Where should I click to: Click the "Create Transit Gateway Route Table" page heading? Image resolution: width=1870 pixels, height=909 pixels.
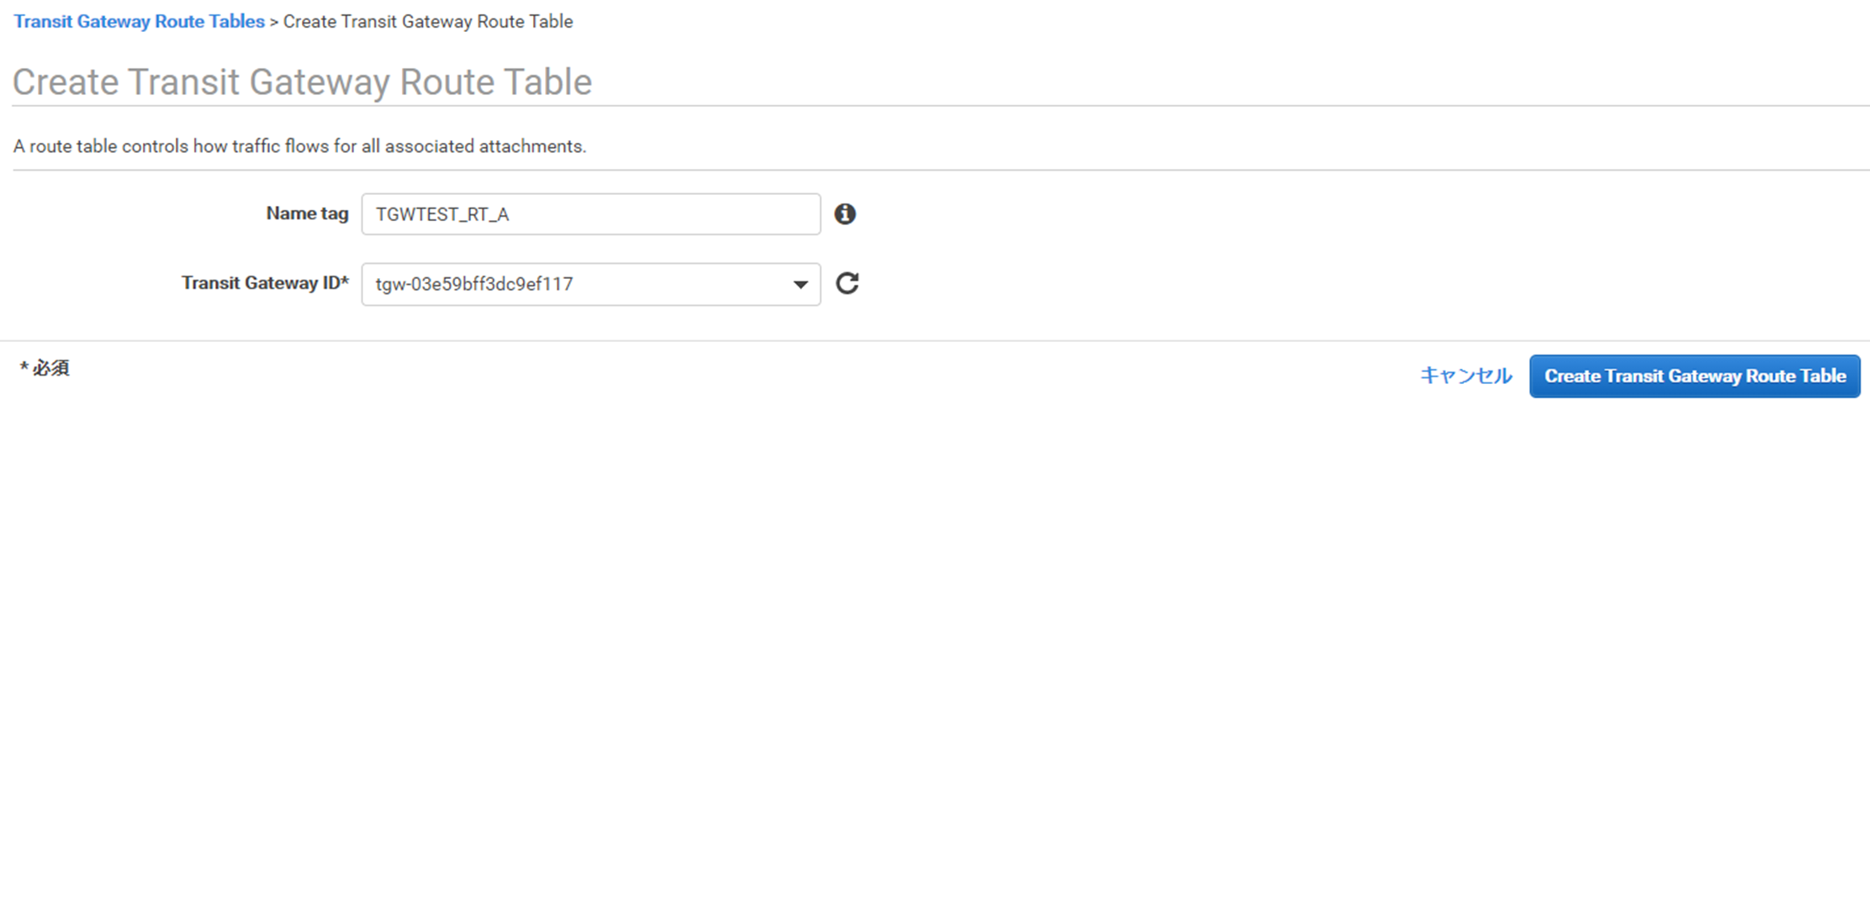[x=302, y=82]
